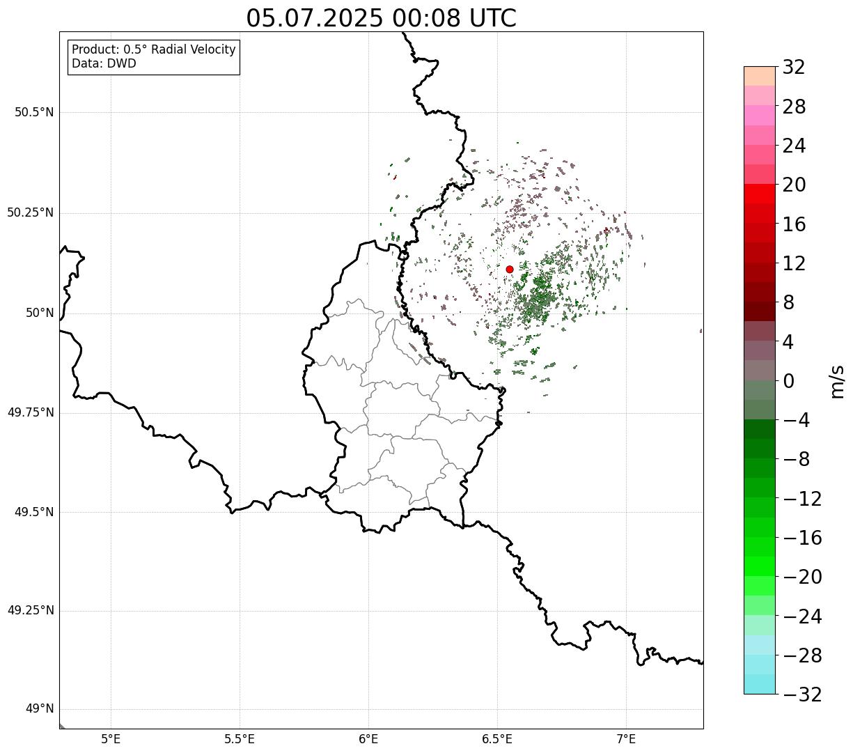Image resolution: width=853 pixels, height=753 pixels.
Task: Click the 50.5°N latitude label
Action: pyautogui.click(x=34, y=112)
